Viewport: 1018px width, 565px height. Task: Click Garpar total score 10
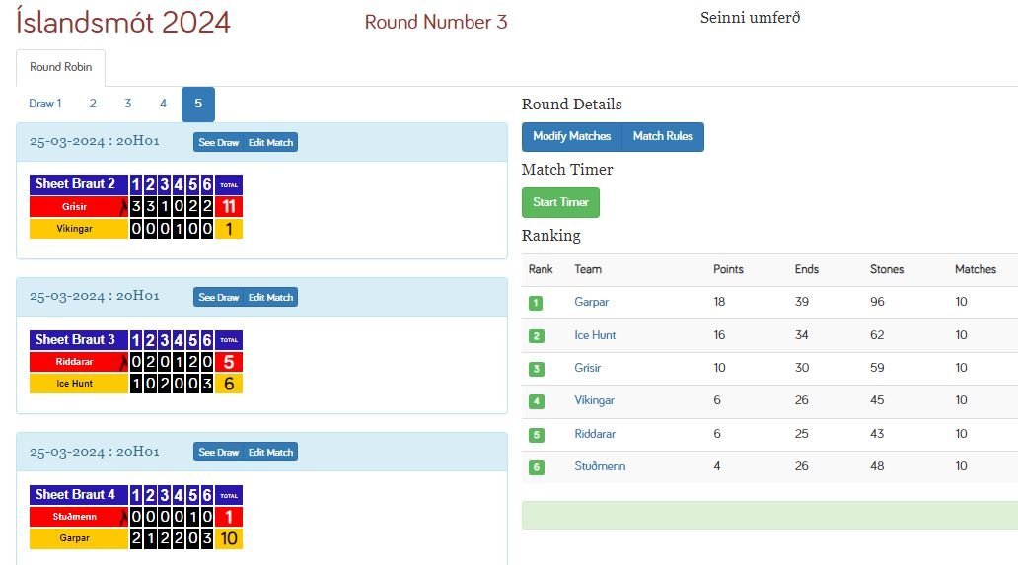229,538
